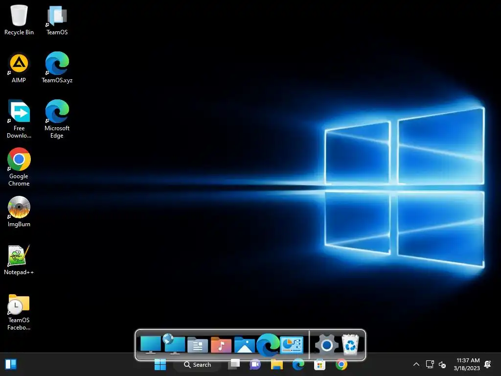This screenshot has height=376, width=501.
Task: Open the TeamOS.xyz Edge shortcut
Action: (x=57, y=68)
